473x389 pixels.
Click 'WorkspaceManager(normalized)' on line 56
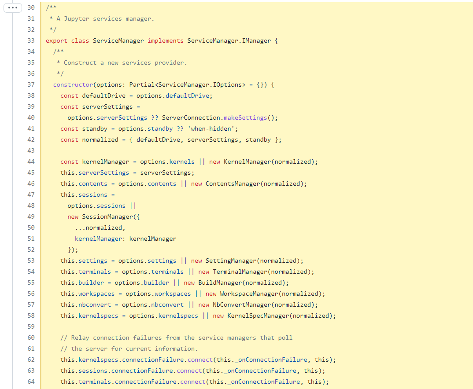(x=270, y=294)
